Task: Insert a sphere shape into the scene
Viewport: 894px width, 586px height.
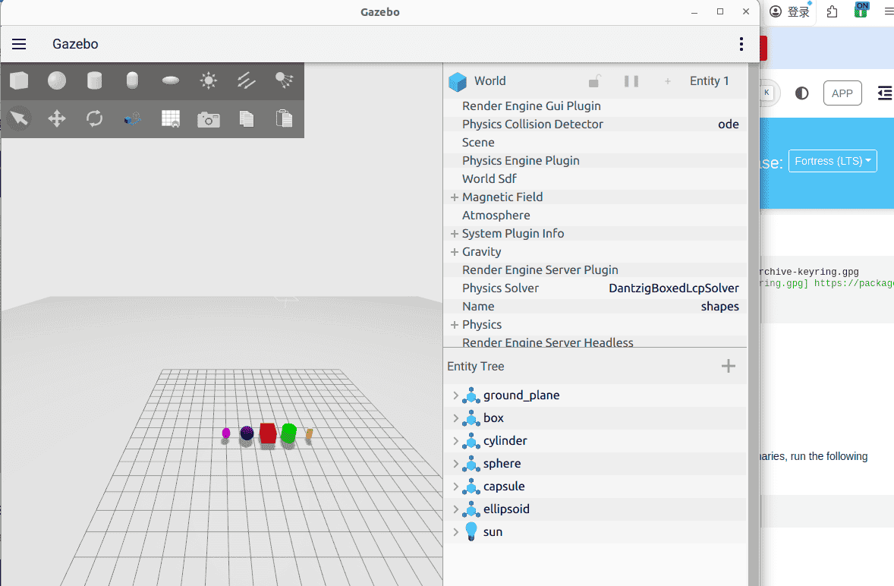Action: point(57,80)
